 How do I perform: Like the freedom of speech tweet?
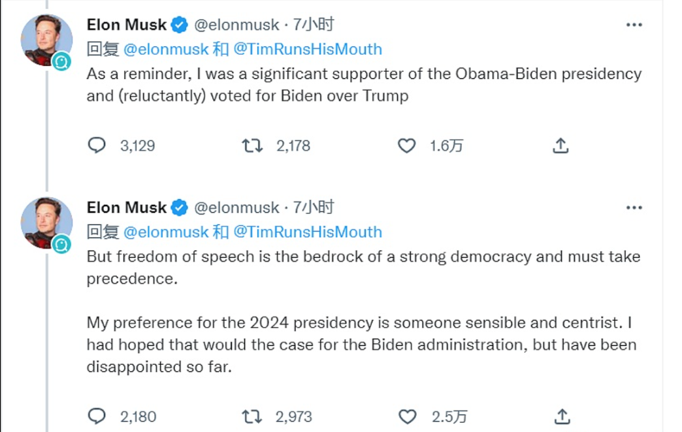407,416
